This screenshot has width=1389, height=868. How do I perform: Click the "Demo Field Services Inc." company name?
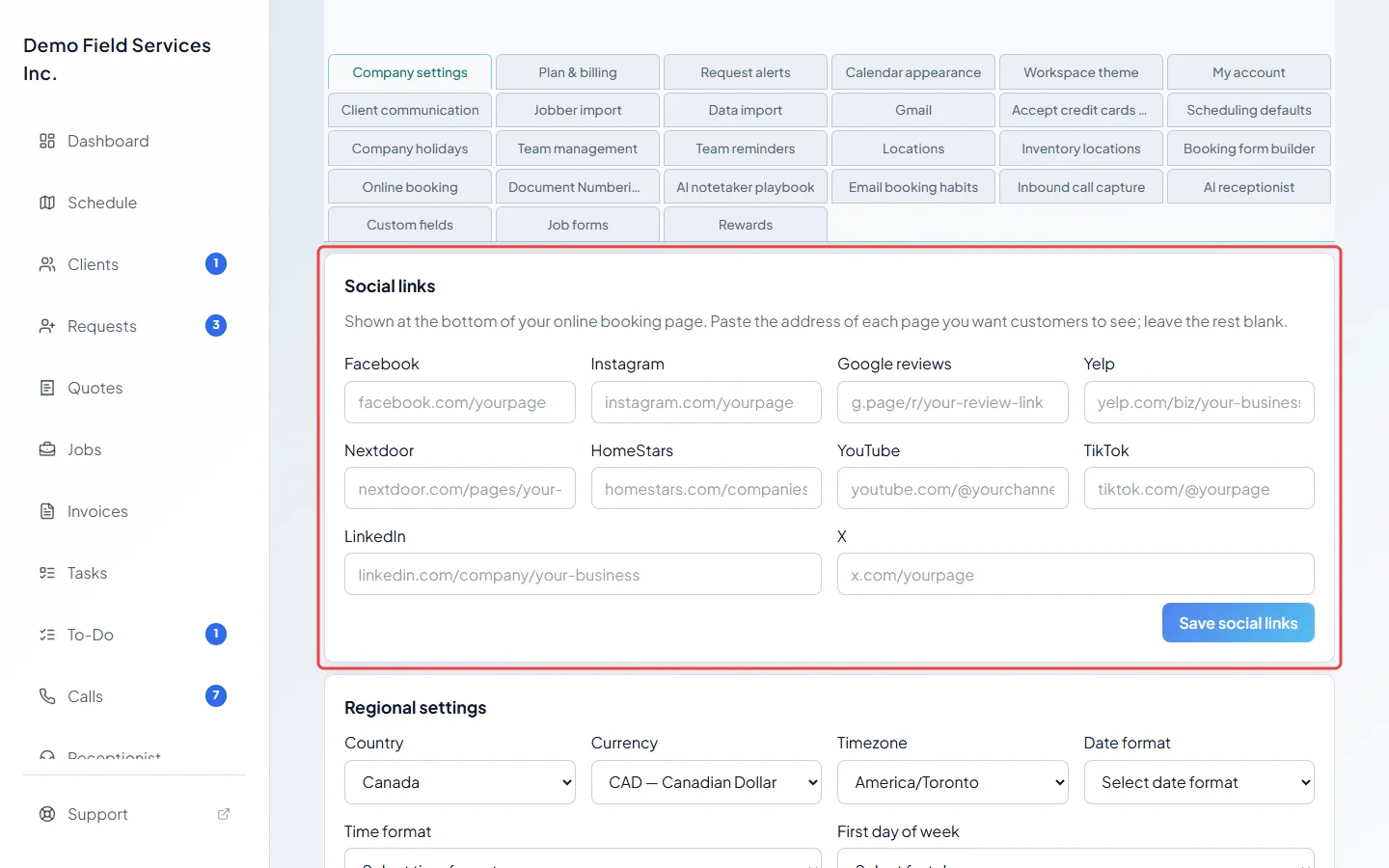click(118, 59)
